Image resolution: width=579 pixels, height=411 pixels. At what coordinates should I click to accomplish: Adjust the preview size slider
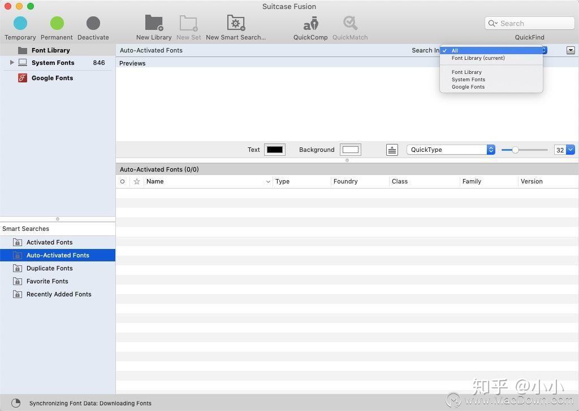click(x=515, y=150)
